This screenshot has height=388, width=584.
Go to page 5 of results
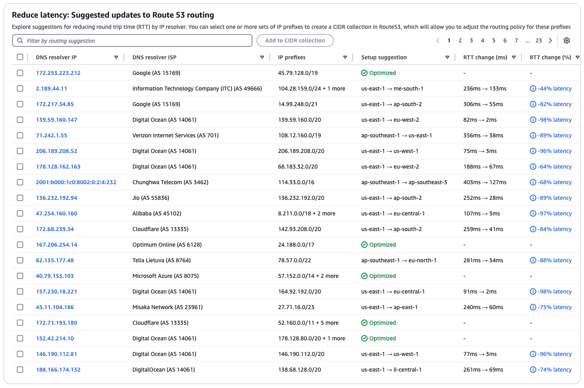(x=494, y=40)
